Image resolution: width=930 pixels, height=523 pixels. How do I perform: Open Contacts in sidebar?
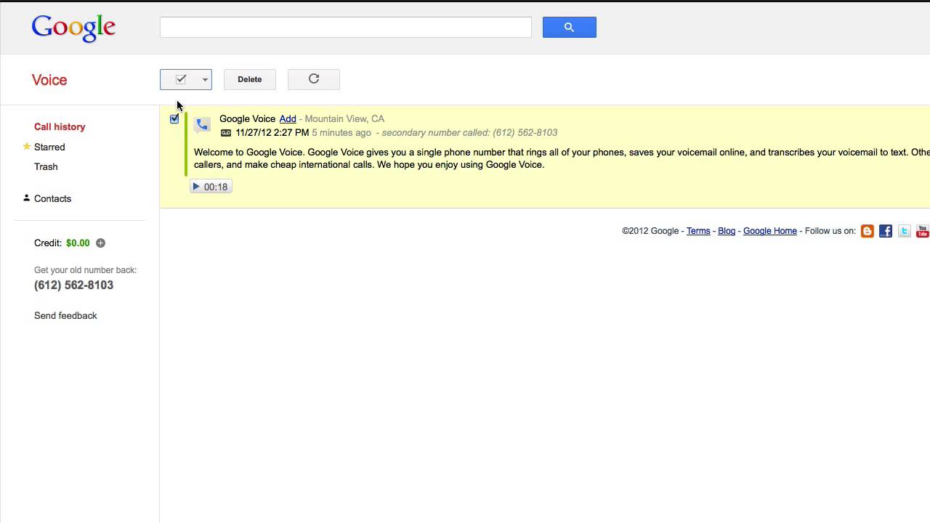click(52, 198)
